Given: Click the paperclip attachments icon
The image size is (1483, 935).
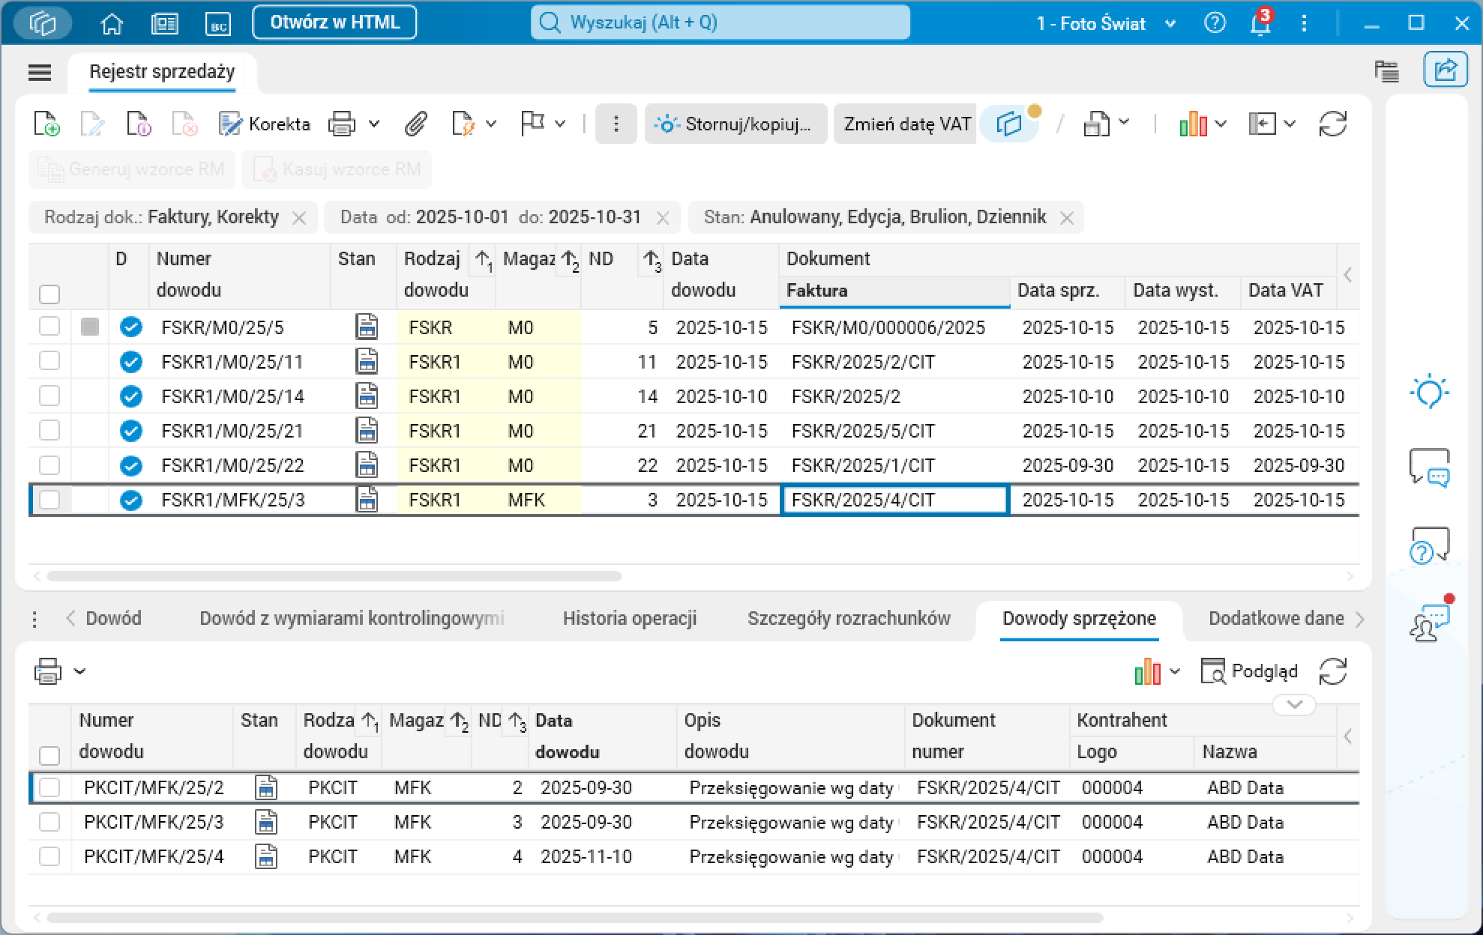Looking at the screenshot, I should tap(415, 124).
